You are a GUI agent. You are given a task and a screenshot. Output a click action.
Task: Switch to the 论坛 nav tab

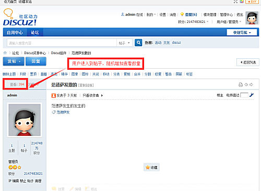point(35,32)
